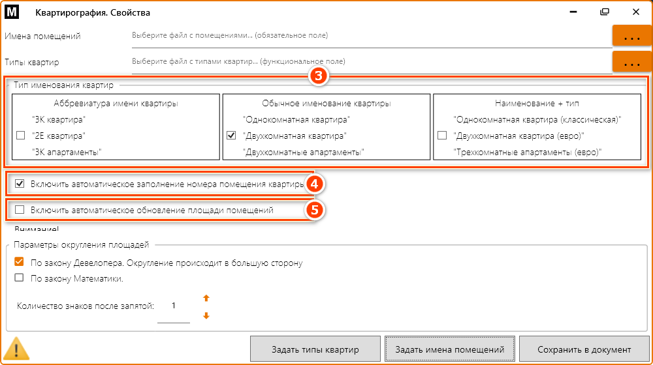Select rounding by Mathematics law
Screen dimensions: 653x365
tap(20, 278)
